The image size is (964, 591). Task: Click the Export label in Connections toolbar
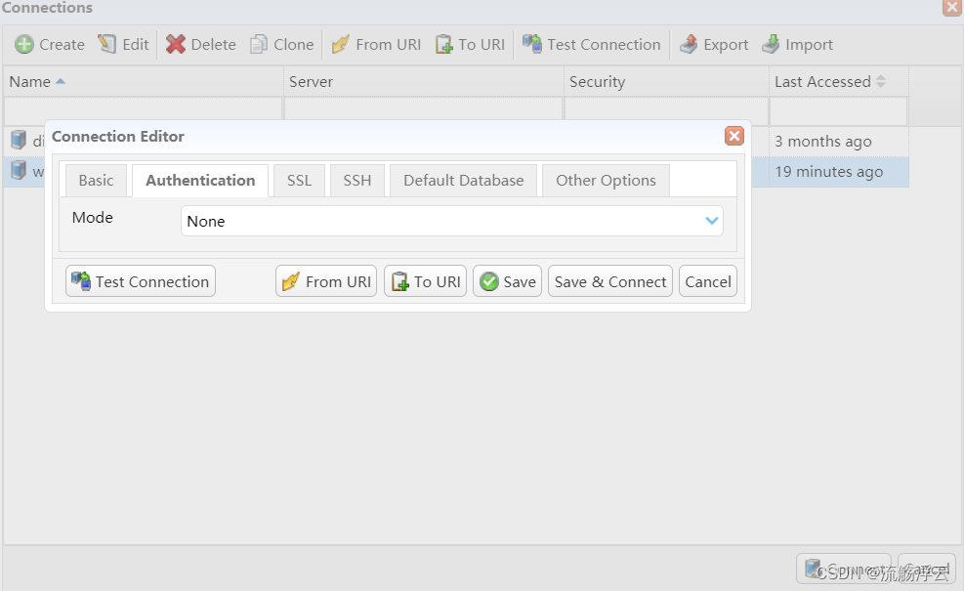tap(726, 44)
